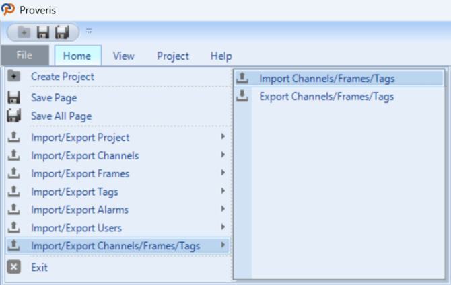Click the Exit X icon in the menu
Image resolution: width=451 pixels, height=285 pixels.
tap(14, 267)
